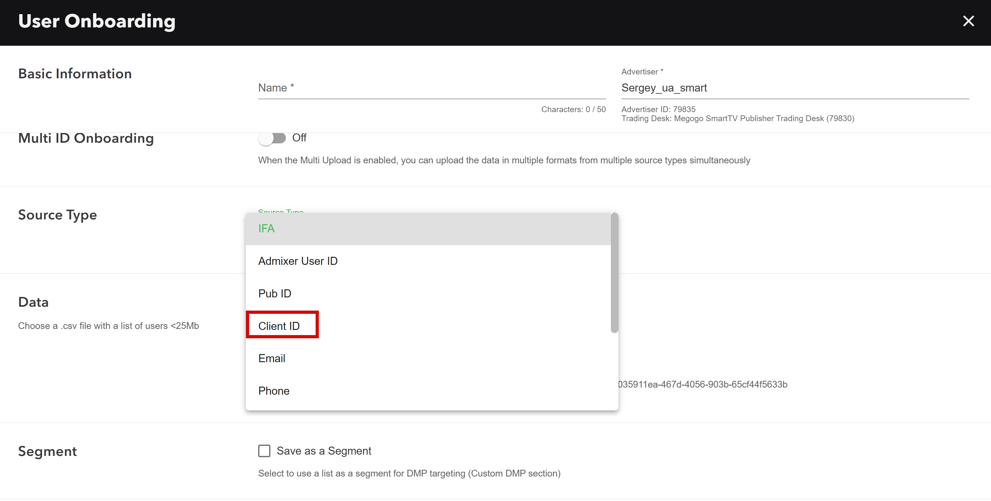
Task: Select Phone from the dropdown
Action: 274,391
